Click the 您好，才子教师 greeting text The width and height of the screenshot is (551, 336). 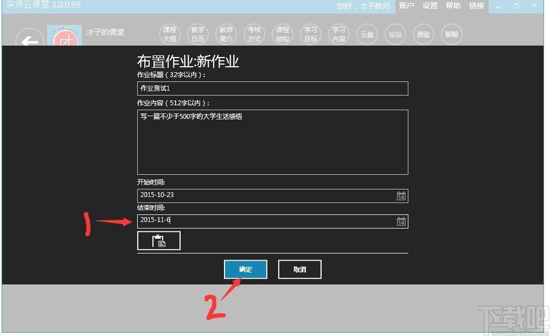click(363, 6)
